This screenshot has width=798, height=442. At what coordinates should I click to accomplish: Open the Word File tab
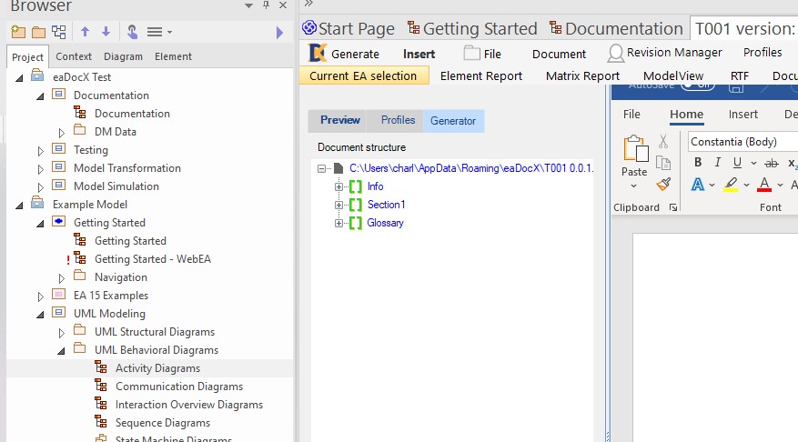pyautogui.click(x=631, y=115)
